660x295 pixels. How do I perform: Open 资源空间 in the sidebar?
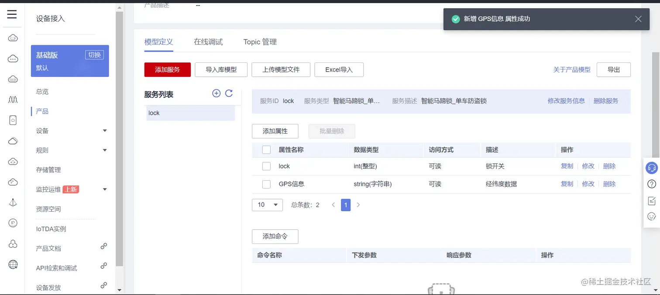click(x=48, y=209)
